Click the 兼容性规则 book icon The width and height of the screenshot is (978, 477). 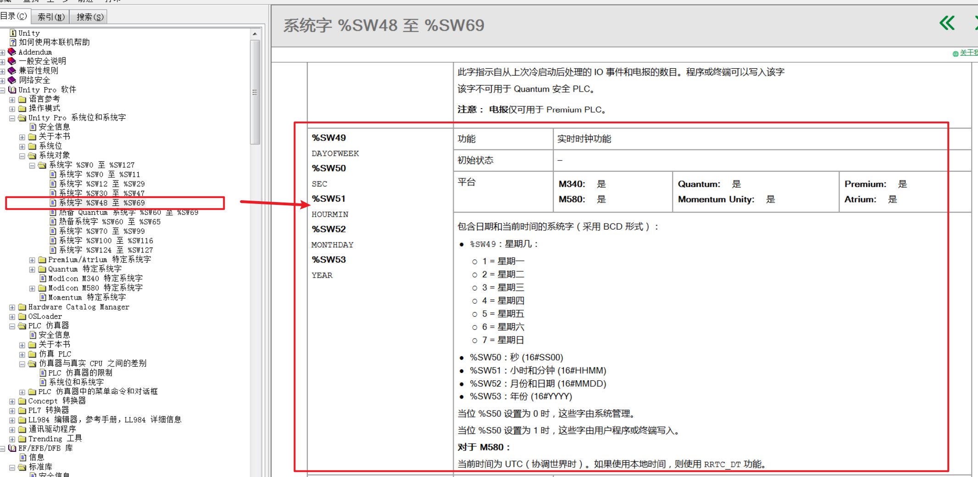(12, 71)
